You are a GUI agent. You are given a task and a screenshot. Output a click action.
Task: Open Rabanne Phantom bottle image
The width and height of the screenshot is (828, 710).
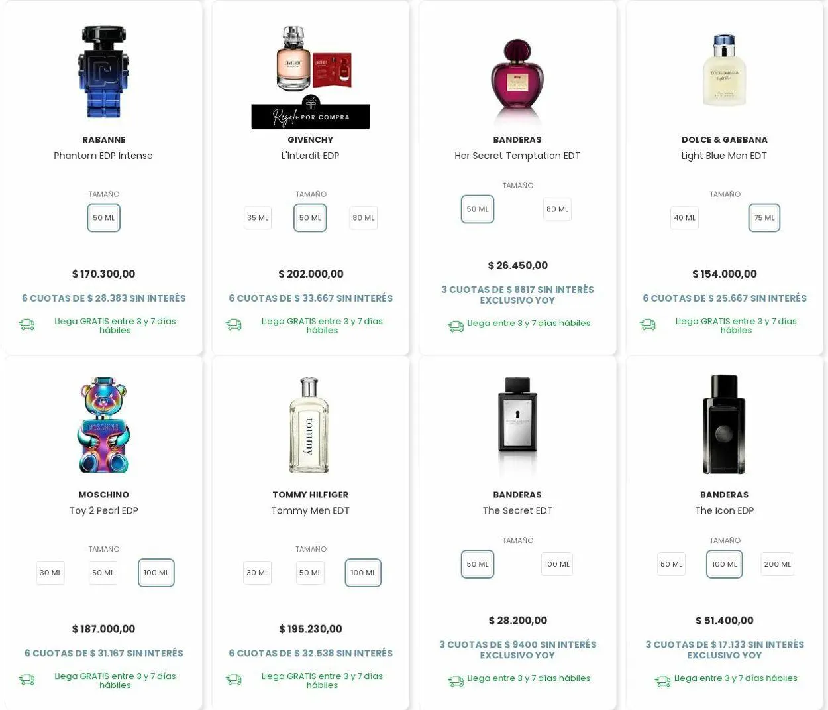(103, 72)
